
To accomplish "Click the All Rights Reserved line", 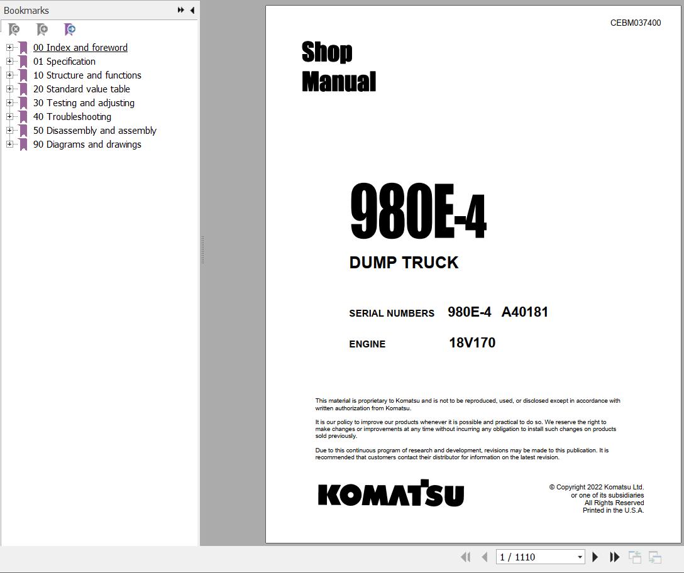I will [x=614, y=503].
